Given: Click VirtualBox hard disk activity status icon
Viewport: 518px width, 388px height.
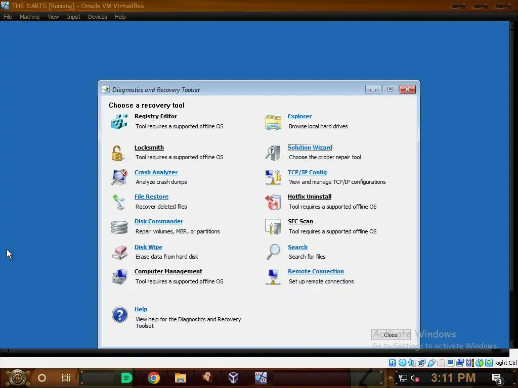Looking at the screenshot, I should (392, 363).
